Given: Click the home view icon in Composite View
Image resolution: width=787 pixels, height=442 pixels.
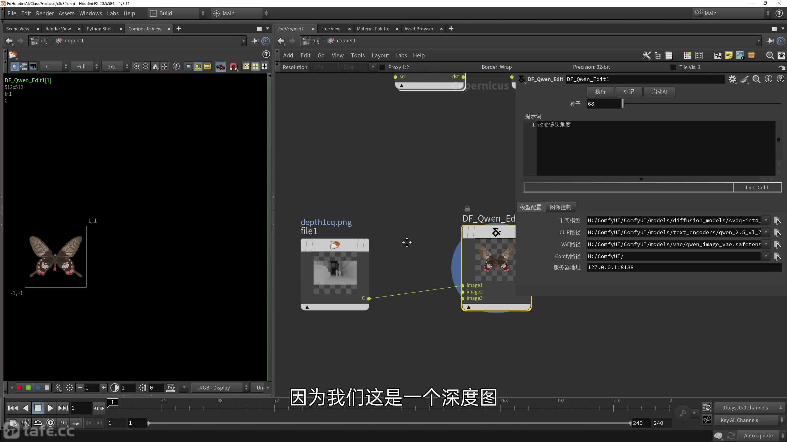Looking at the screenshot, I should point(155,66).
